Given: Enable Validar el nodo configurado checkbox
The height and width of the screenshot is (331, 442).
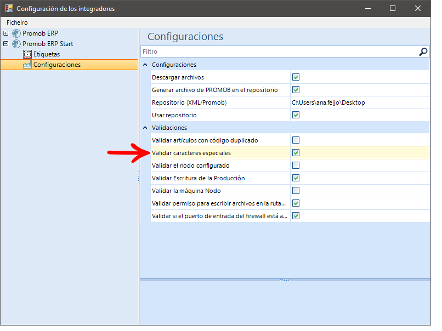Looking at the screenshot, I should point(296,165).
